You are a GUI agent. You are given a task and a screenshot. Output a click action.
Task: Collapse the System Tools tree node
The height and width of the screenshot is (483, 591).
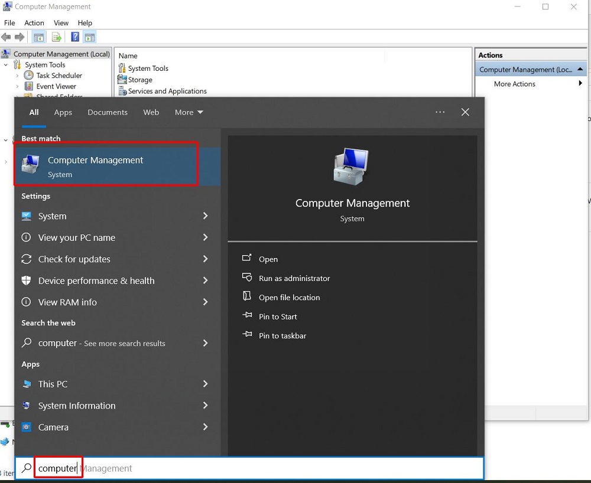(x=6, y=65)
